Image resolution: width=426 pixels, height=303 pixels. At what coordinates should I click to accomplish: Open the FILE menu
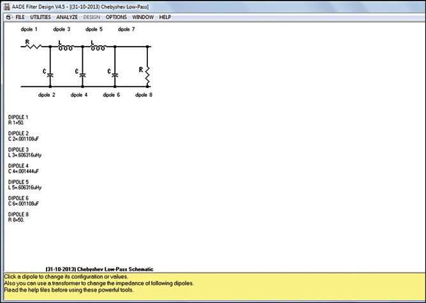pyautogui.click(x=20, y=17)
